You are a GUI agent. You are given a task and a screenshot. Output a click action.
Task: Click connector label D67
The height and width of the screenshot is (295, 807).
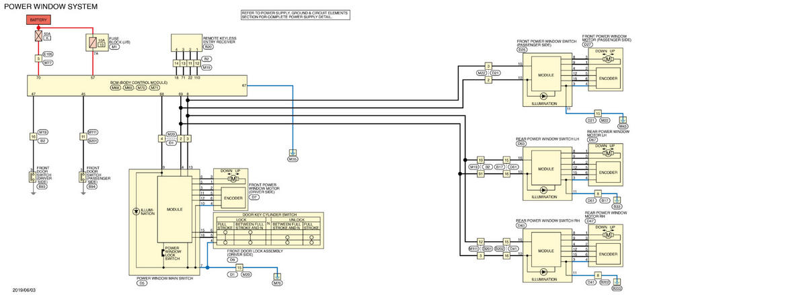(x=592, y=139)
